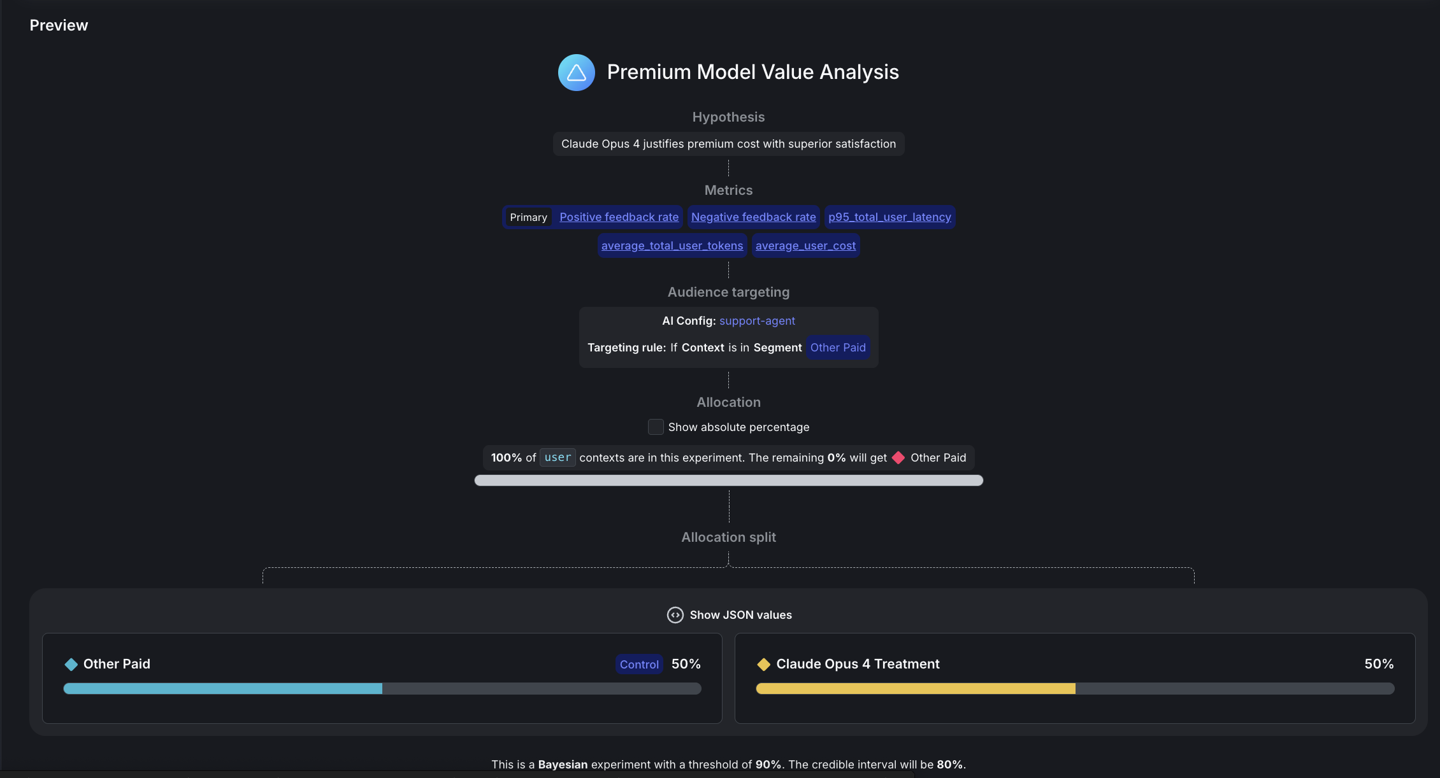Click the Claude Opus 4 Treatment split bar

(1074, 688)
